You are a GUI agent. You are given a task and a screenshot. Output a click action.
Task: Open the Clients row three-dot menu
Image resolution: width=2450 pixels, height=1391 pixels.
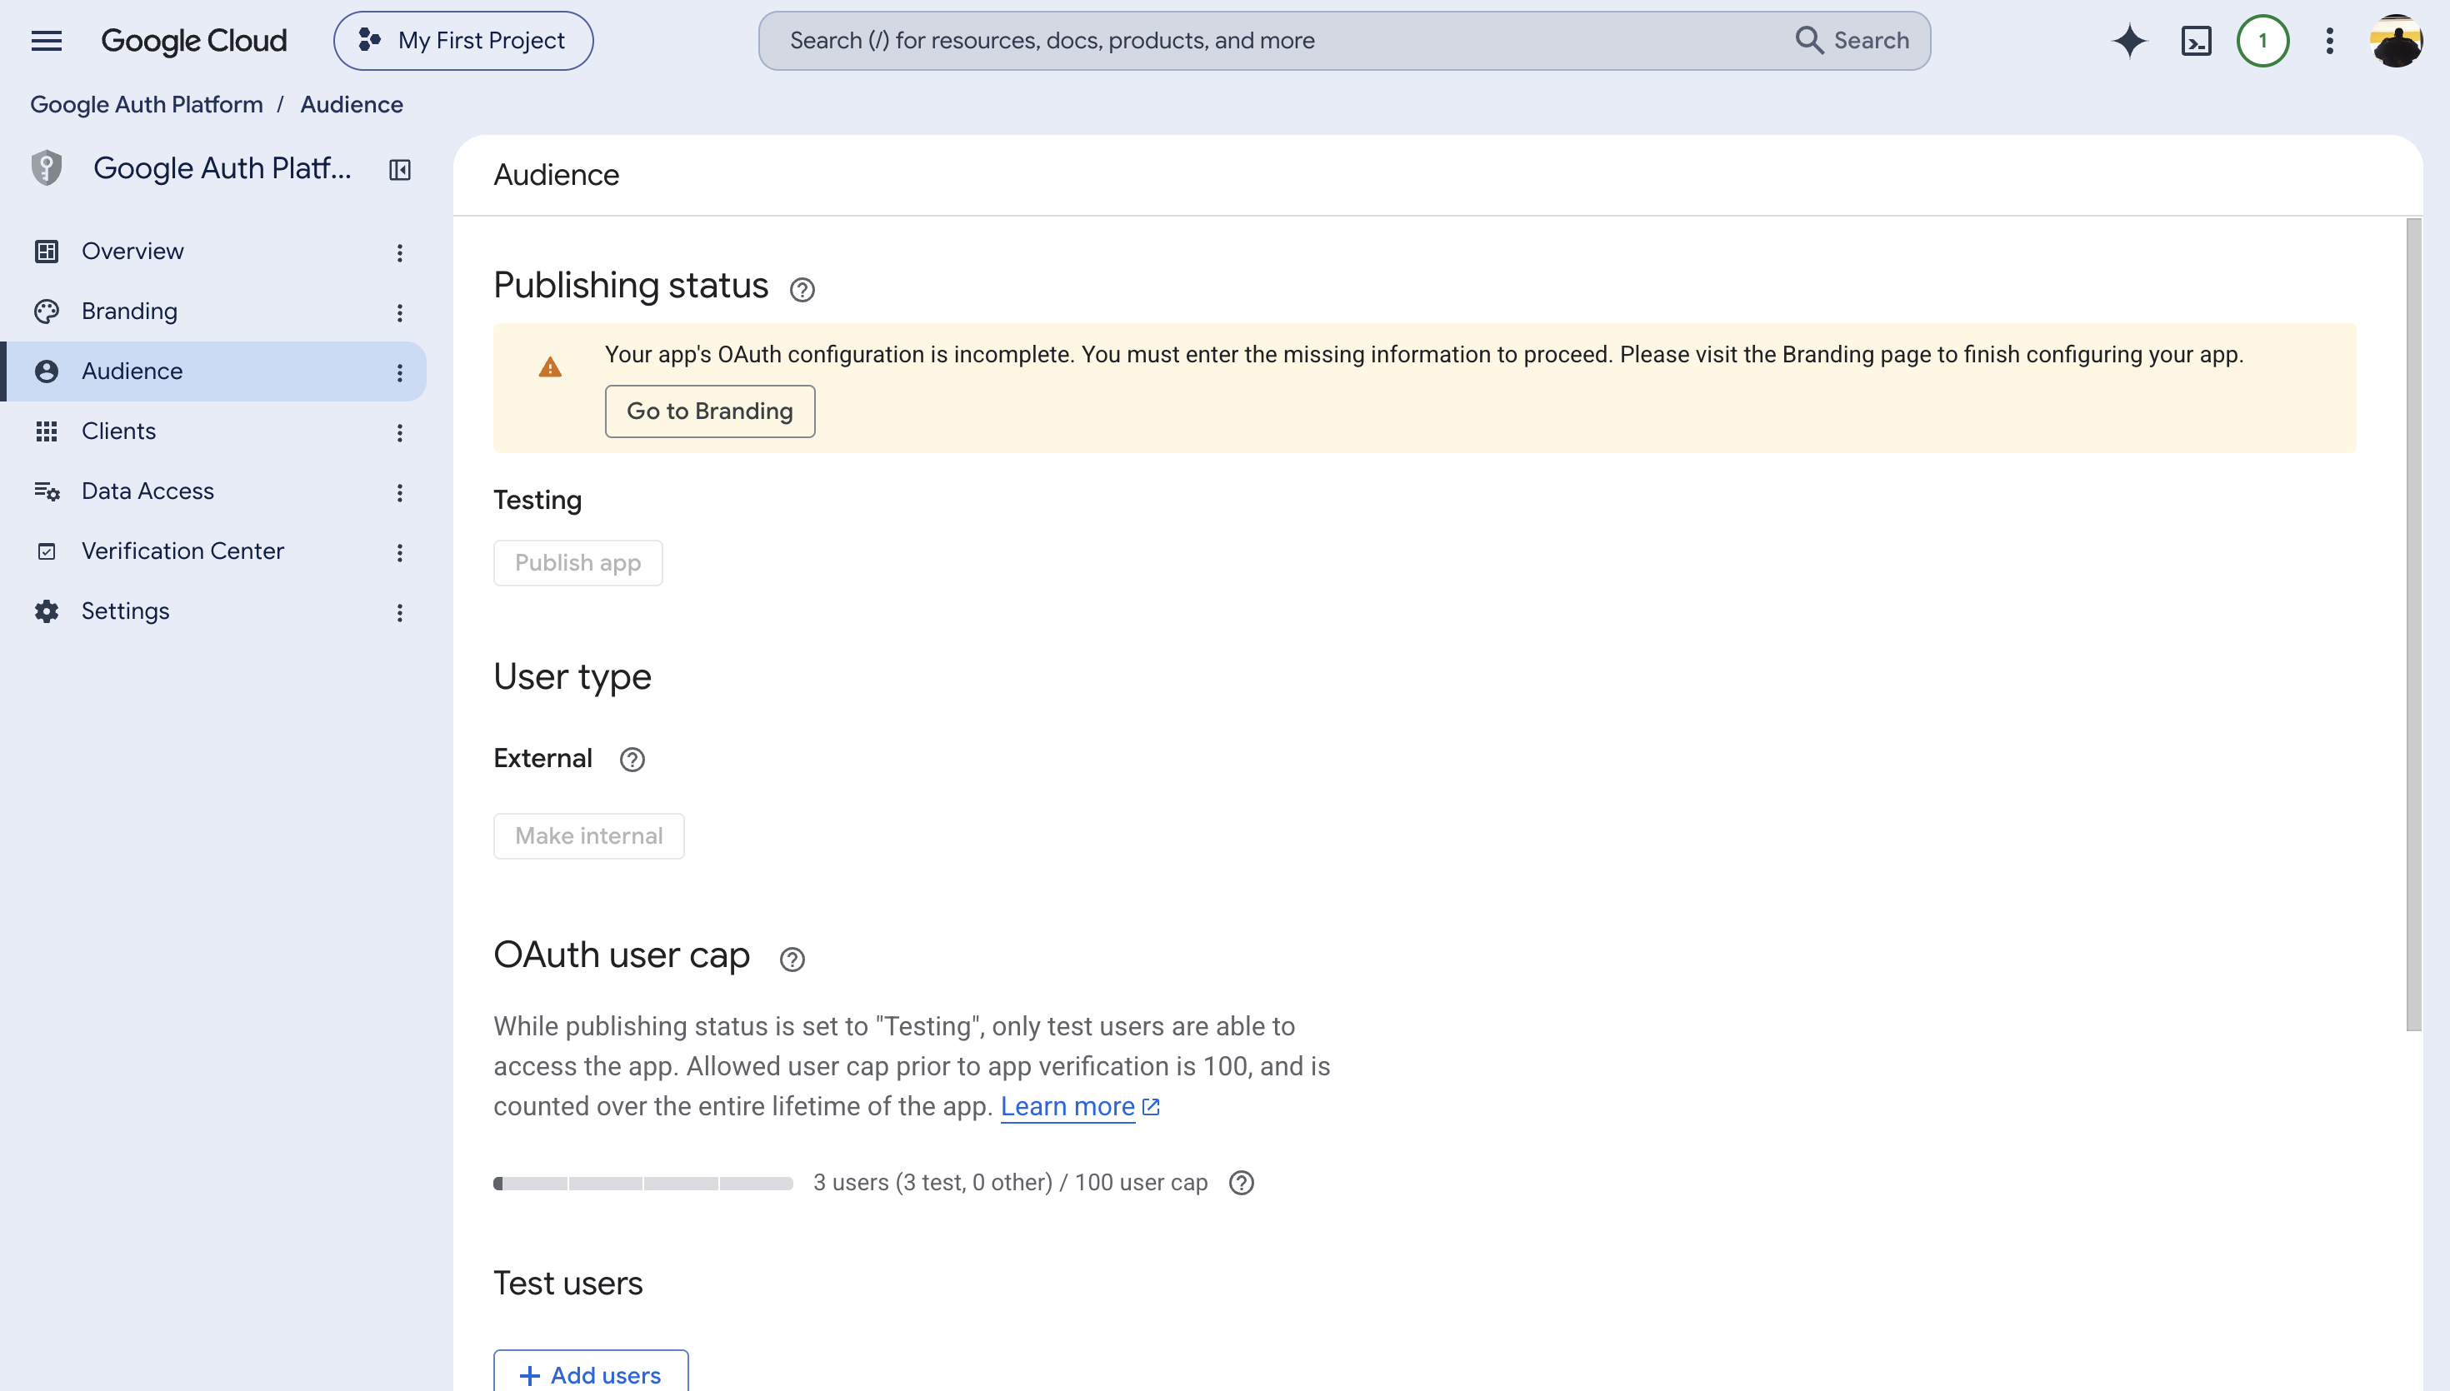[x=399, y=433]
